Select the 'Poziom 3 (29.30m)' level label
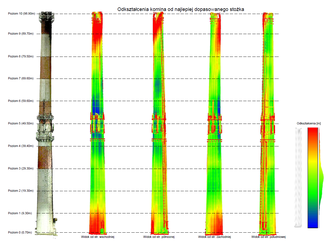Image resolution: width=329 pixels, height=245 pixels. click(x=21, y=168)
